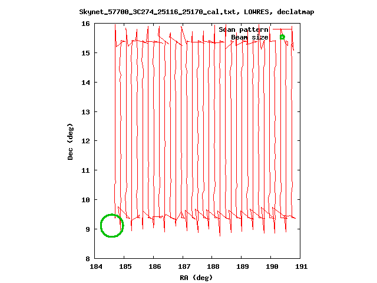Click the 'RA (deg)' axis label
This screenshot has width=377, height=283.
click(196, 278)
